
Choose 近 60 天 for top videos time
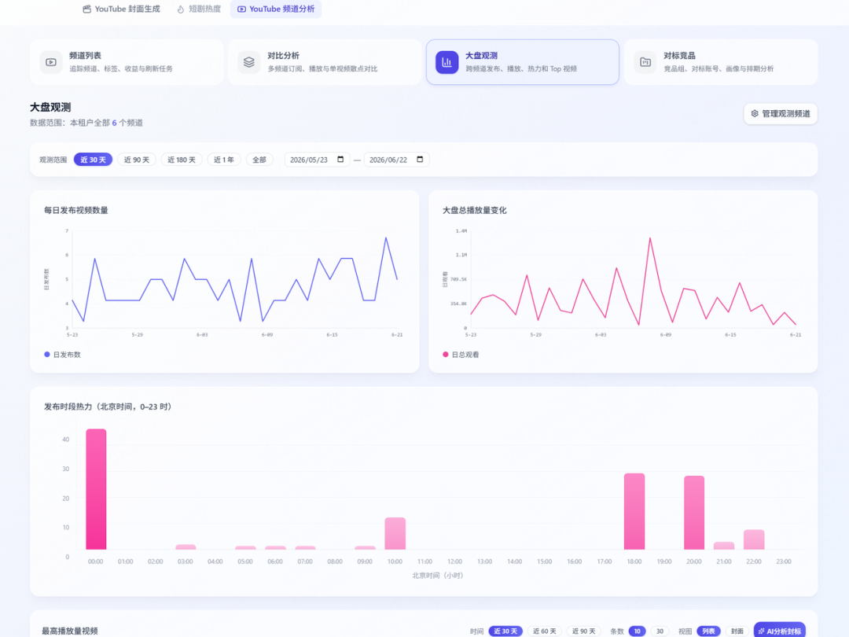pos(544,631)
